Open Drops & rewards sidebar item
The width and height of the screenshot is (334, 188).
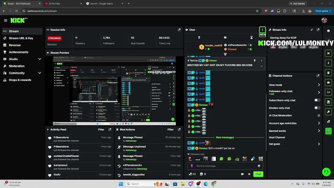pyautogui.click(x=22, y=80)
